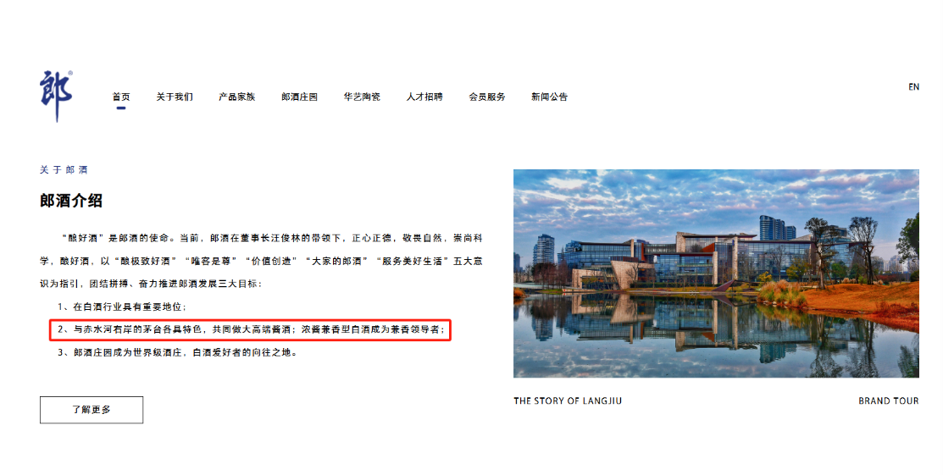
Task: Open the BRAND TOUR link
Action: (888, 401)
